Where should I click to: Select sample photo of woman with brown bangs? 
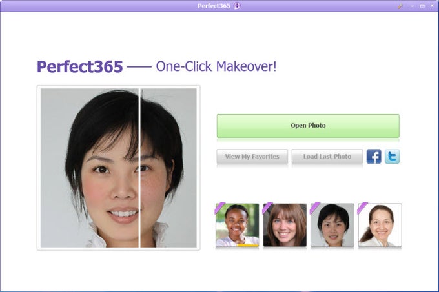pos(285,225)
